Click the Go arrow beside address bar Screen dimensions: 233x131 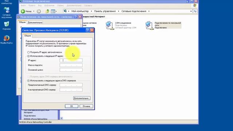click(x=195, y=11)
